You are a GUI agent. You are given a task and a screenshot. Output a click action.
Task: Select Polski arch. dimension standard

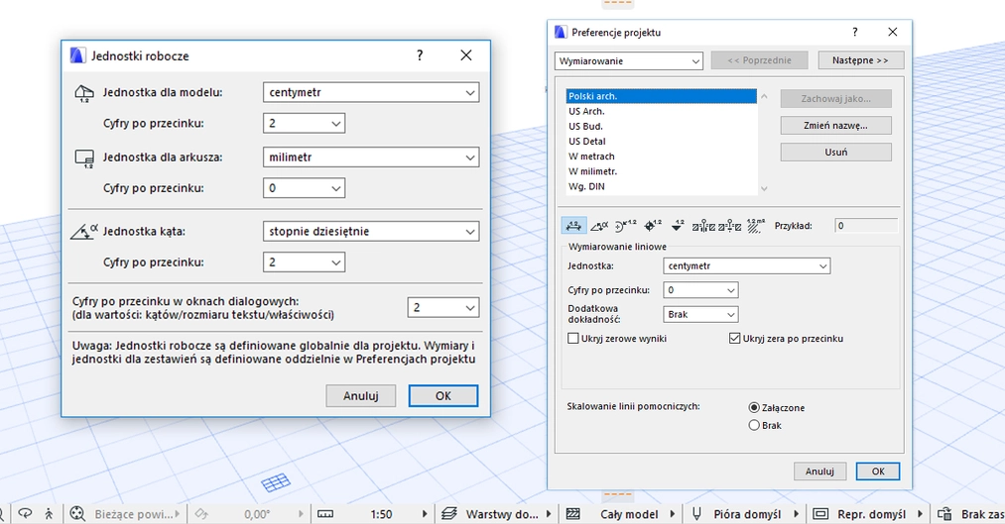[x=662, y=96]
